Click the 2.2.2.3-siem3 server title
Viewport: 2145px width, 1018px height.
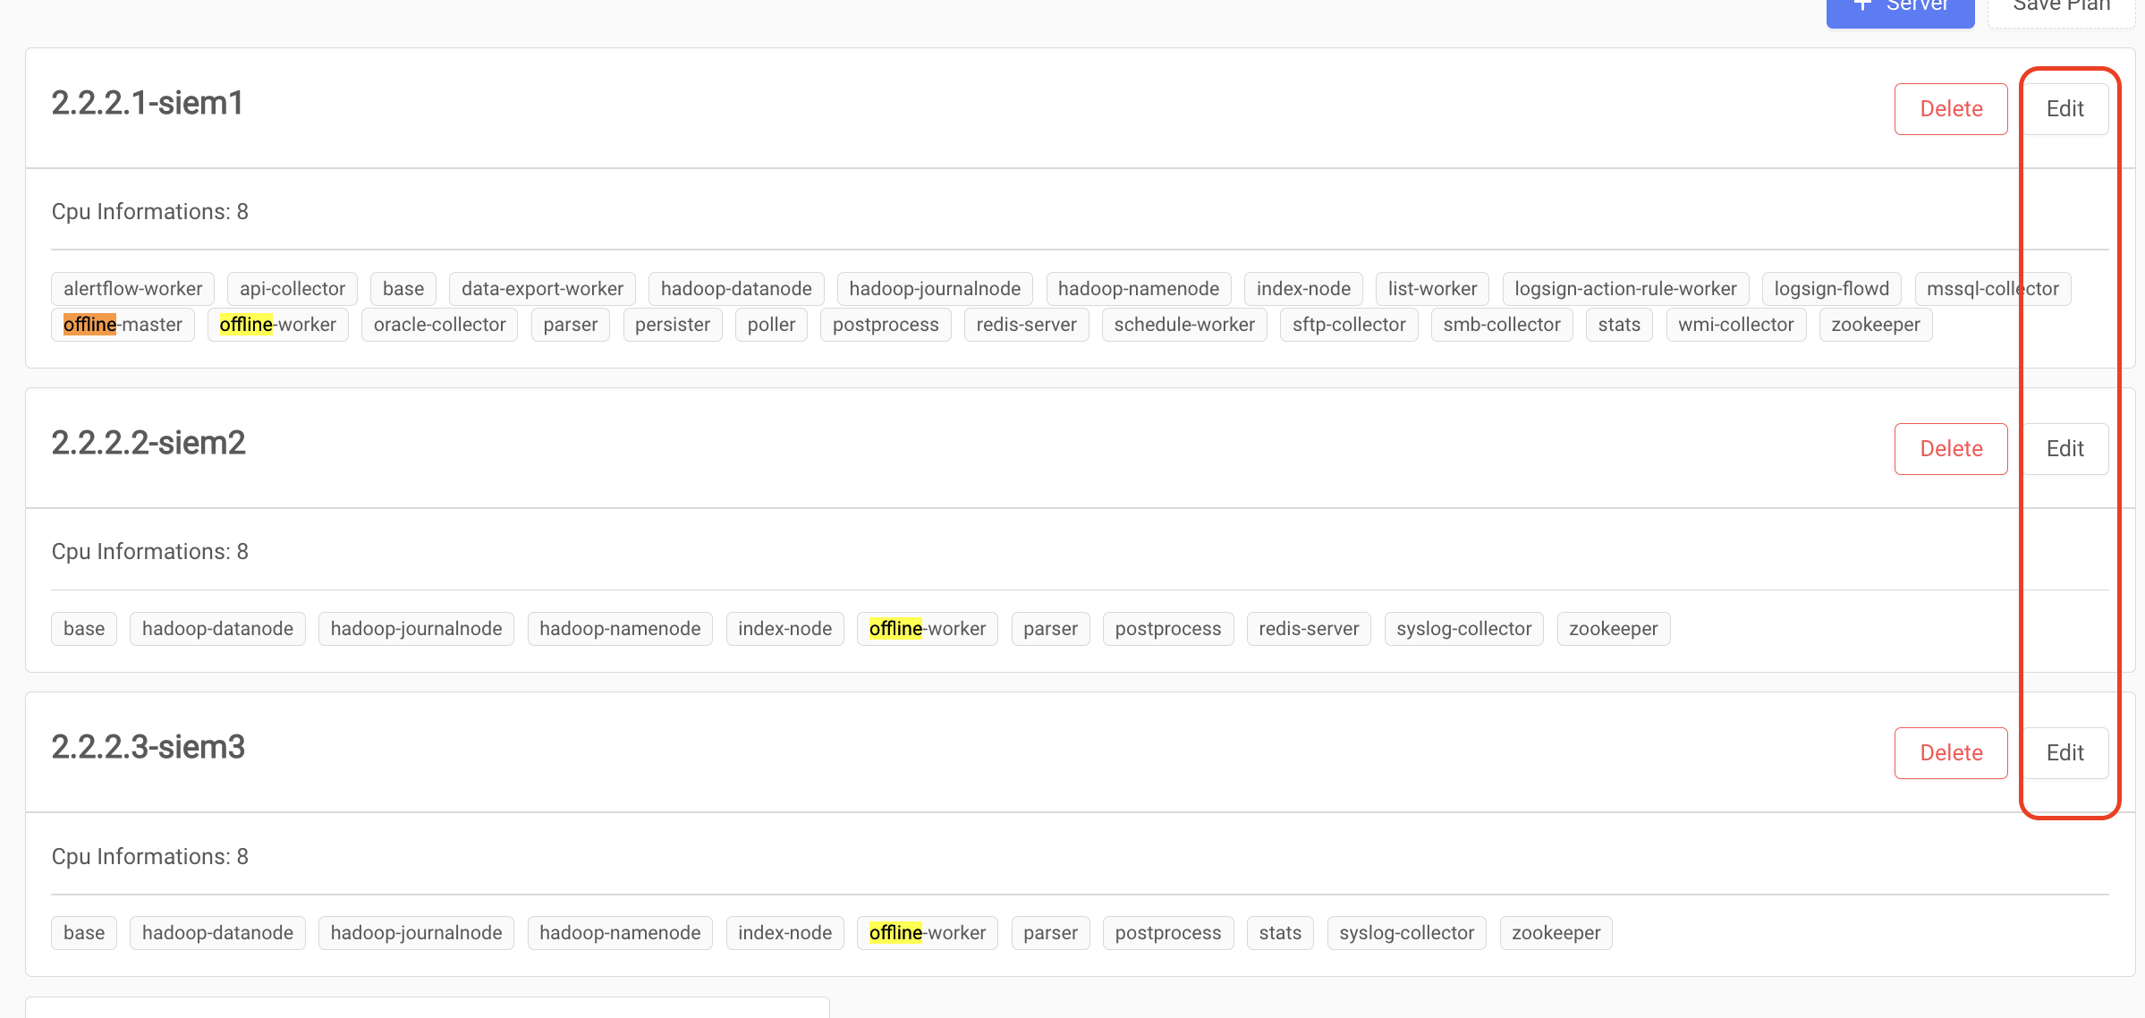pos(148,747)
